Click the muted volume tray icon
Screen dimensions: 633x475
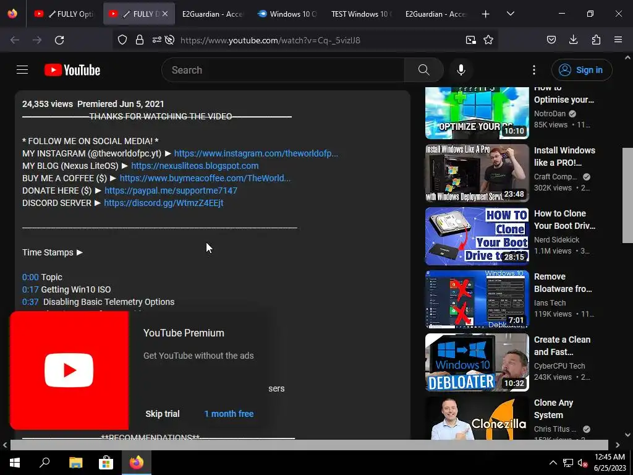582,463
